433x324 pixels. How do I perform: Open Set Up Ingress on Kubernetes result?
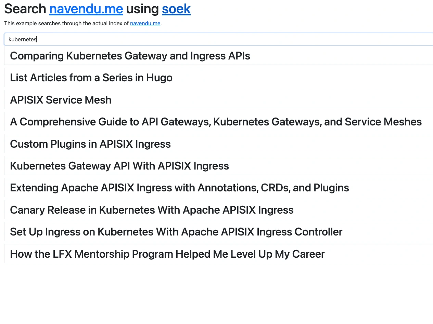[218, 232]
